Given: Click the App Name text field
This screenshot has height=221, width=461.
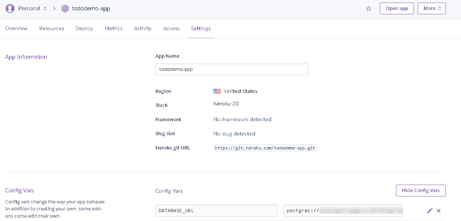Looking at the screenshot, I should [x=231, y=69].
